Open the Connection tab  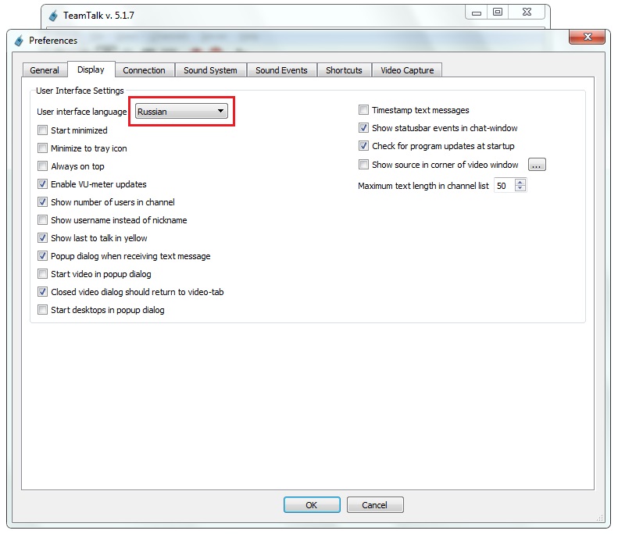coord(144,70)
